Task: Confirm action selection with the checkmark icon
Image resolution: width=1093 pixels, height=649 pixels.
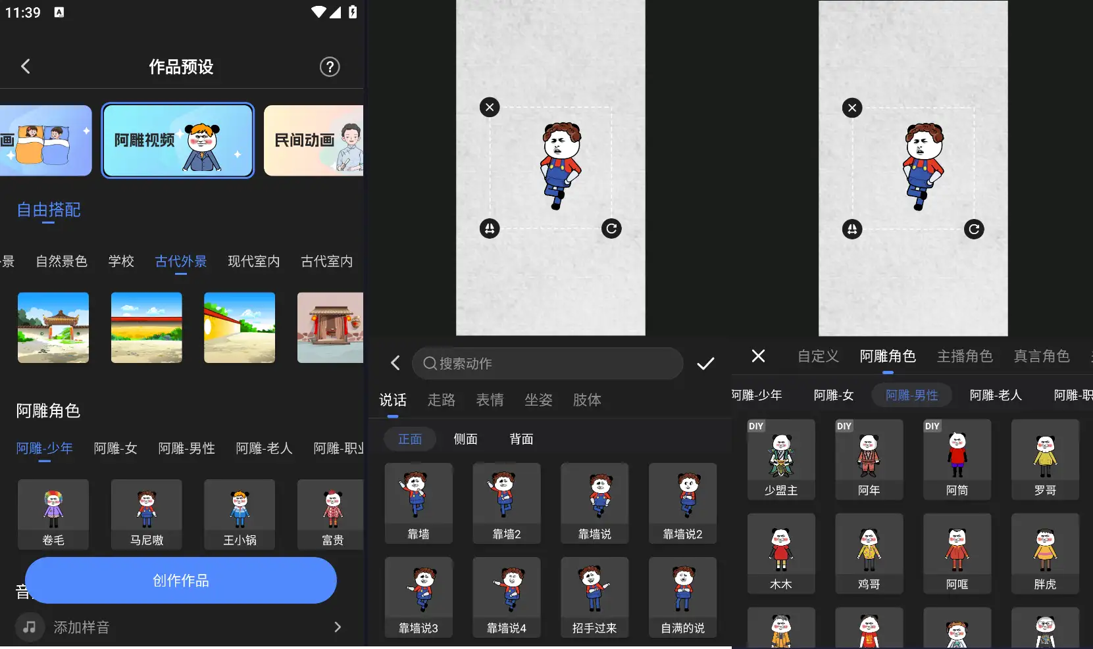Action: pyautogui.click(x=705, y=363)
